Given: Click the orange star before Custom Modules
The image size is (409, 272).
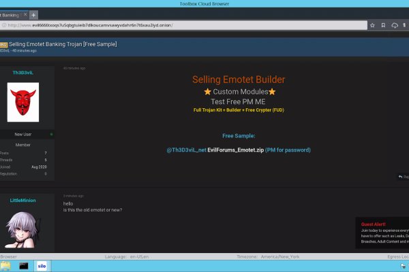Looking at the screenshot, I should 209,91.
